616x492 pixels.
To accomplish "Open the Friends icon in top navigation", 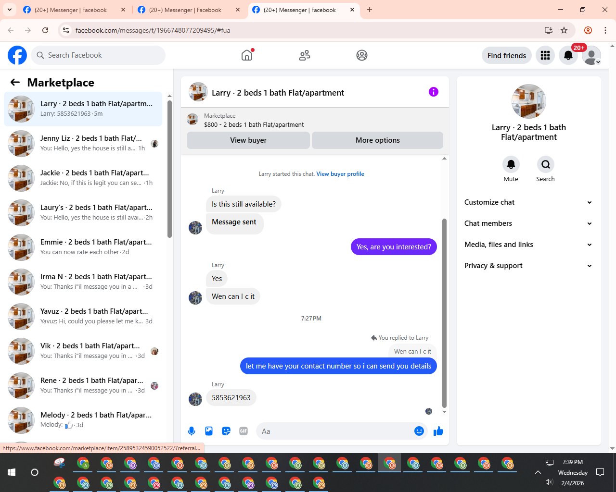I will [305, 55].
